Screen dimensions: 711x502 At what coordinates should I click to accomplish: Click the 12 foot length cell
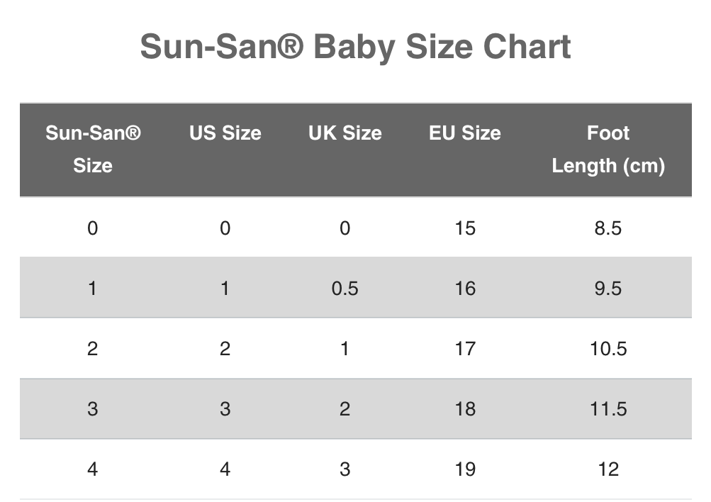[608, 469]
